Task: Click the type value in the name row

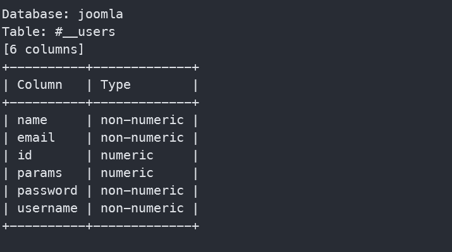Action: coord(142,120)
